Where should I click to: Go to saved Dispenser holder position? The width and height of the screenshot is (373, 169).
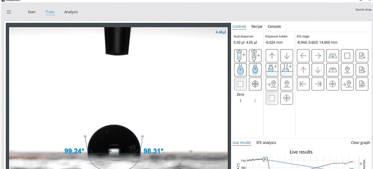click(272, 84)
